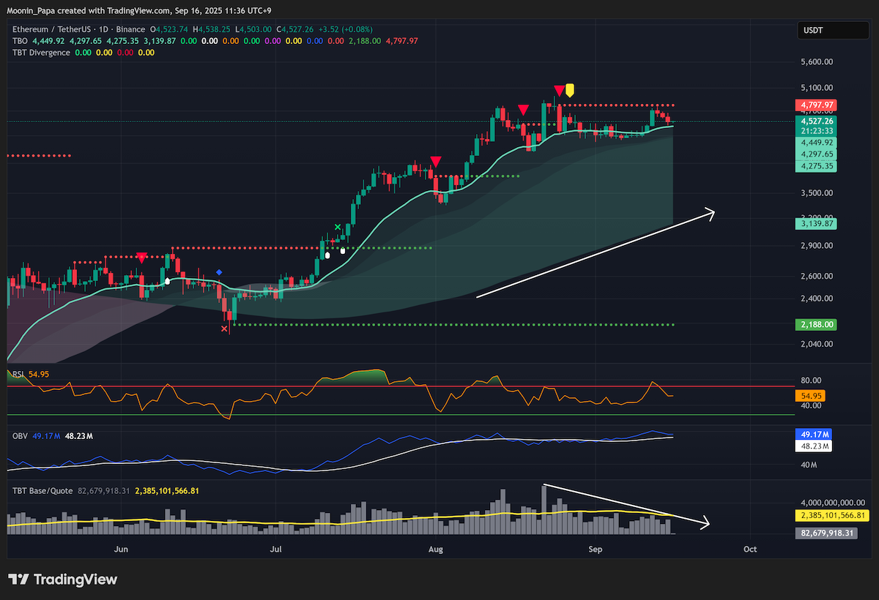879x600 pixels.
Task: Click the green X marker in July
Action: click(x=338, y=228)
